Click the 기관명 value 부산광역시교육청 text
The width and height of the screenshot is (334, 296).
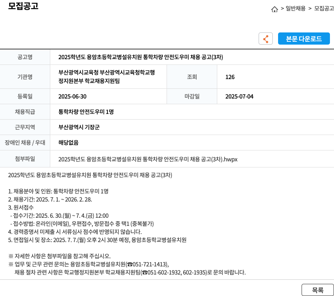tap(107, 77)
